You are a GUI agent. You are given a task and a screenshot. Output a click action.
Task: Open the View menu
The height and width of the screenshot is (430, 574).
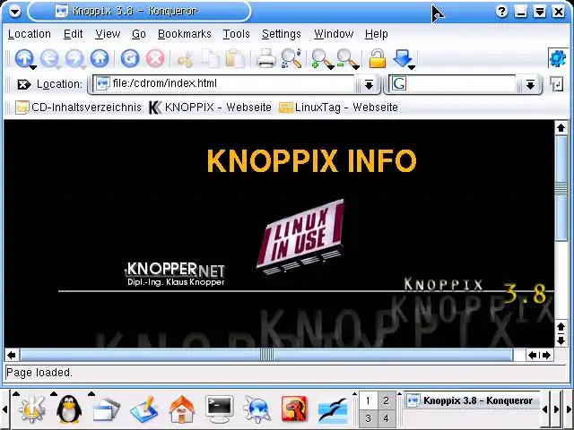click(x=108, y=34)
